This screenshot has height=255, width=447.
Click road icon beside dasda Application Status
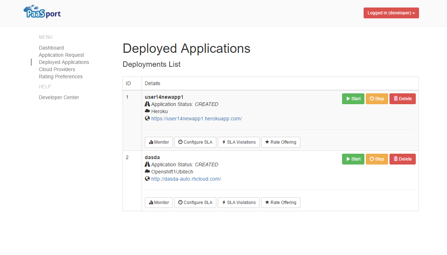pos(147,164)
